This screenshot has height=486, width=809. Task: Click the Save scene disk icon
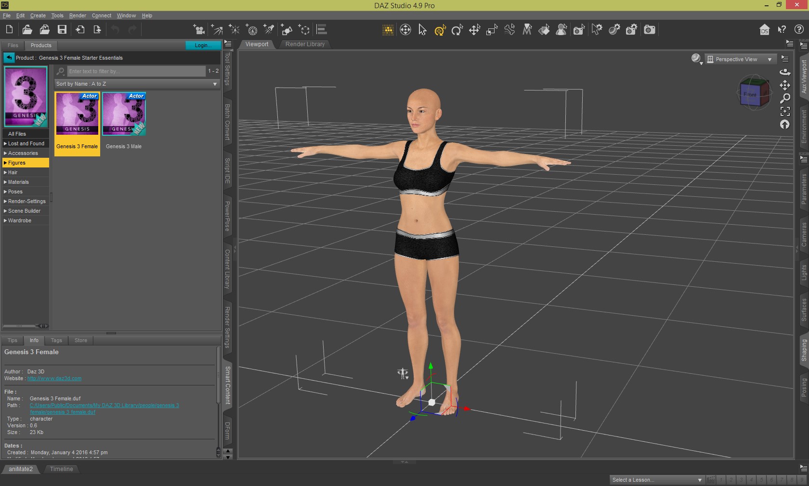coord(62,29)
